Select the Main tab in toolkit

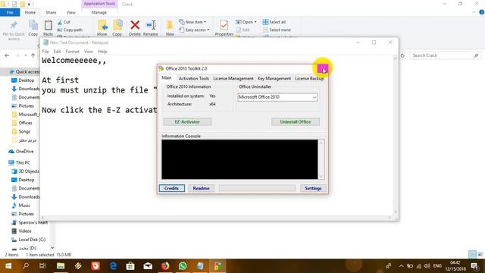tap(167, 78)
